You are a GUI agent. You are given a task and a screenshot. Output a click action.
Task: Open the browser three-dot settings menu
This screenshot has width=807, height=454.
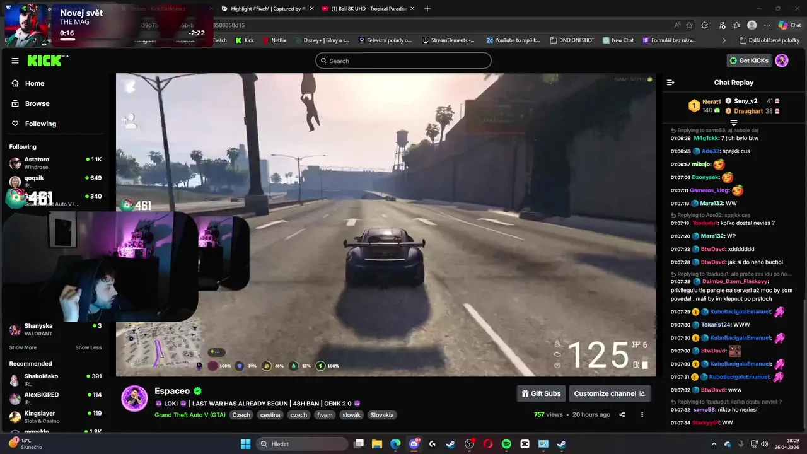767,25
